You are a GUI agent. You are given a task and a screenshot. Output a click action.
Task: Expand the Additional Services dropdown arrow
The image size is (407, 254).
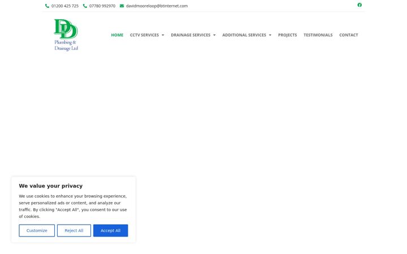[x=270, y=35]
